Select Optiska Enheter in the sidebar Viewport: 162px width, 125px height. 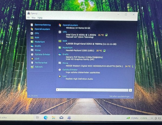tap(42, 54)
